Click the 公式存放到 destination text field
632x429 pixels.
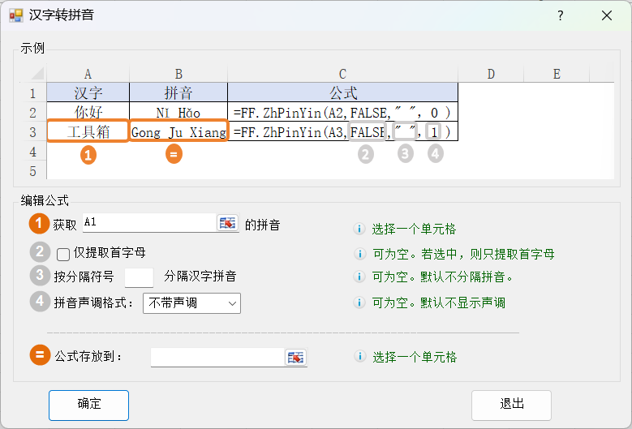217,357
